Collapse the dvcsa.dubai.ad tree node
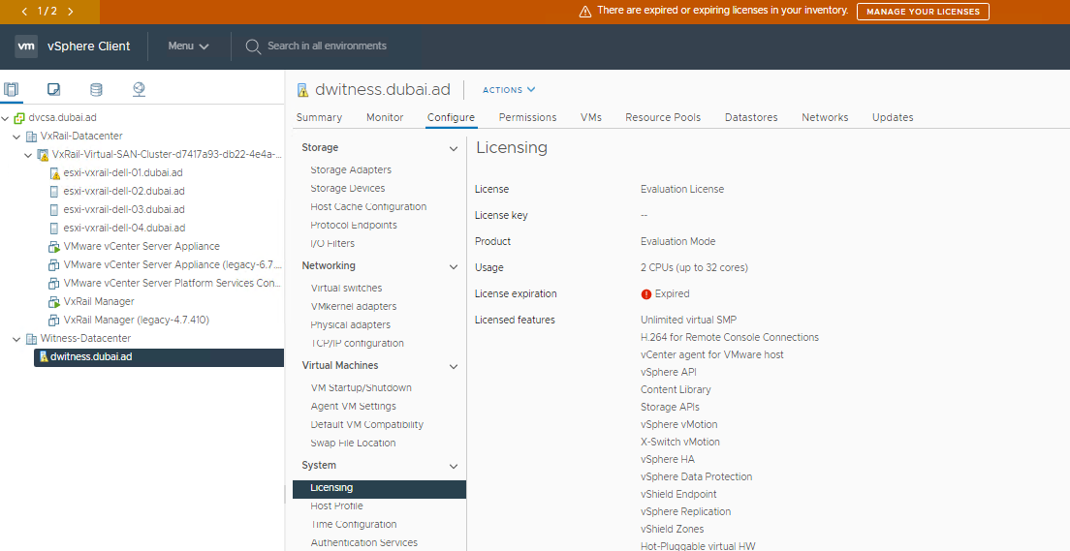The height and width of the screenshot is (551, 1070). [6, 118]
